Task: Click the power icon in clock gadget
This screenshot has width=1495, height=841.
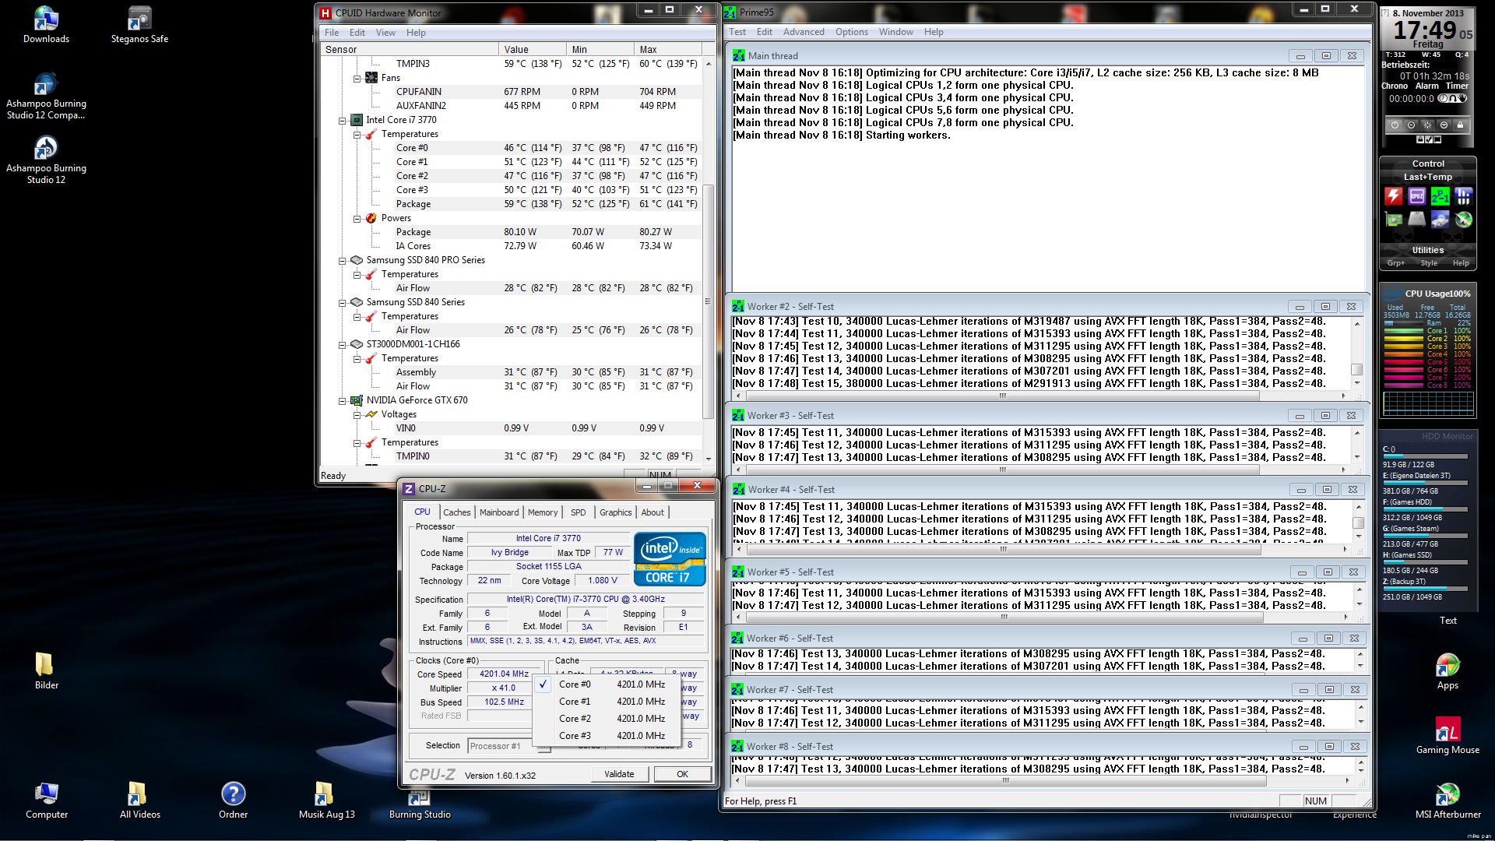Action: [x=1395, y=125]
